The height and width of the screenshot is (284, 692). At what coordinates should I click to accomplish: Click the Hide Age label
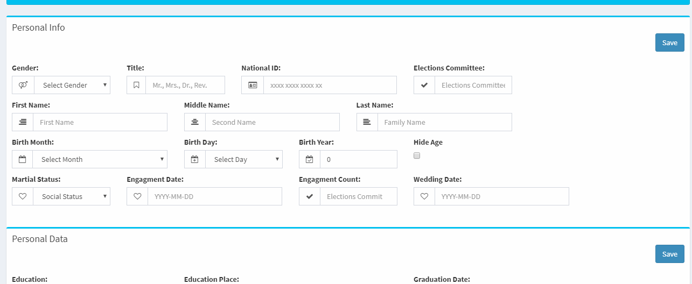pos(428,142)
